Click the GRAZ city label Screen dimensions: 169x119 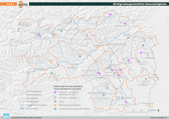[x=117, y=70]
